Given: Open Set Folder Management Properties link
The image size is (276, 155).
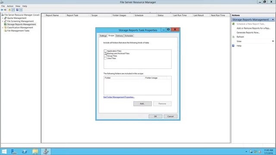Looking at the screenshot, I should [119, 97].
